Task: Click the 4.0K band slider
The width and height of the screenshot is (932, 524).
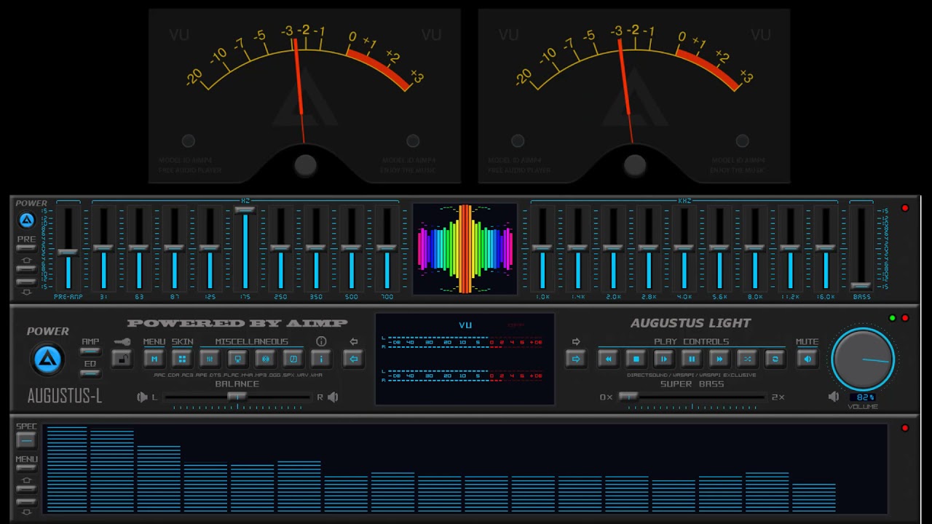Action: click(684, 250)
